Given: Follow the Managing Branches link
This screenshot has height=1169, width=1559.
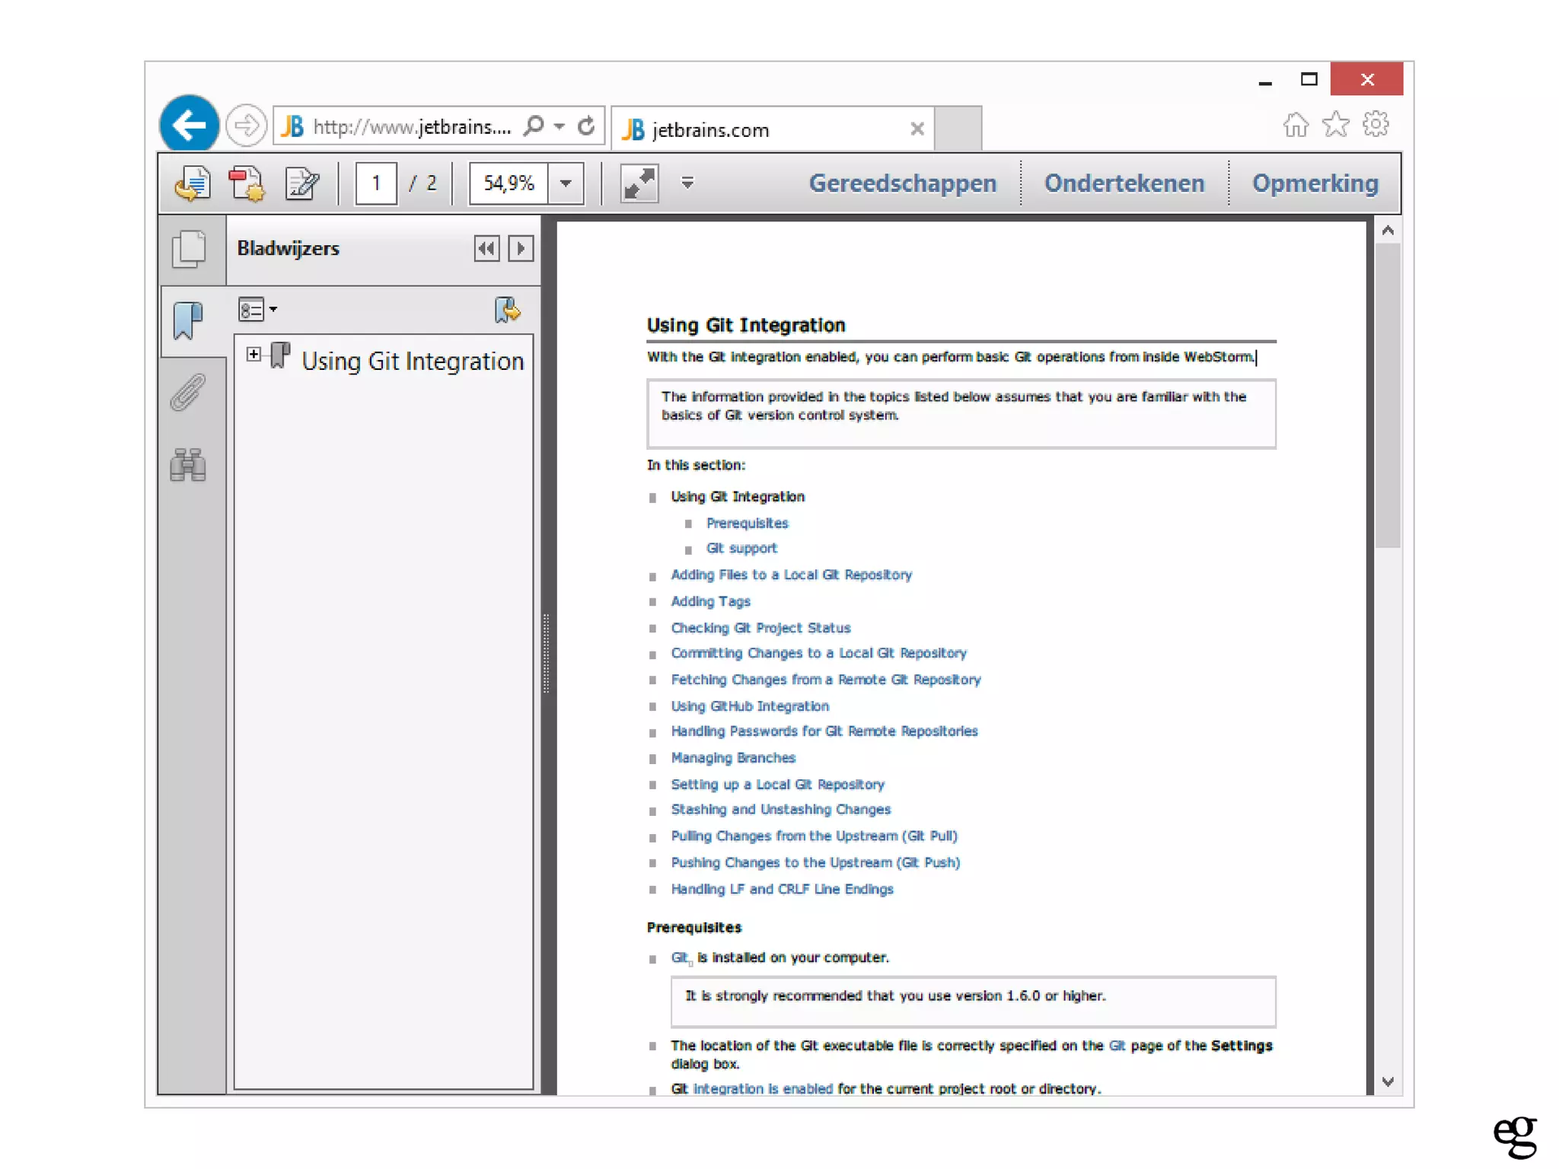Looking at the screenshot, I should [732, 757].
